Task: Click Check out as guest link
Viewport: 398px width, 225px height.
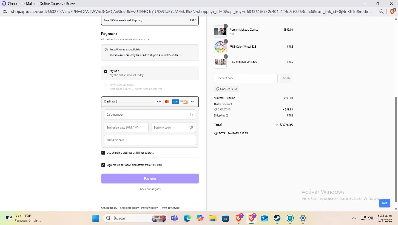Action: click(150, 189)
